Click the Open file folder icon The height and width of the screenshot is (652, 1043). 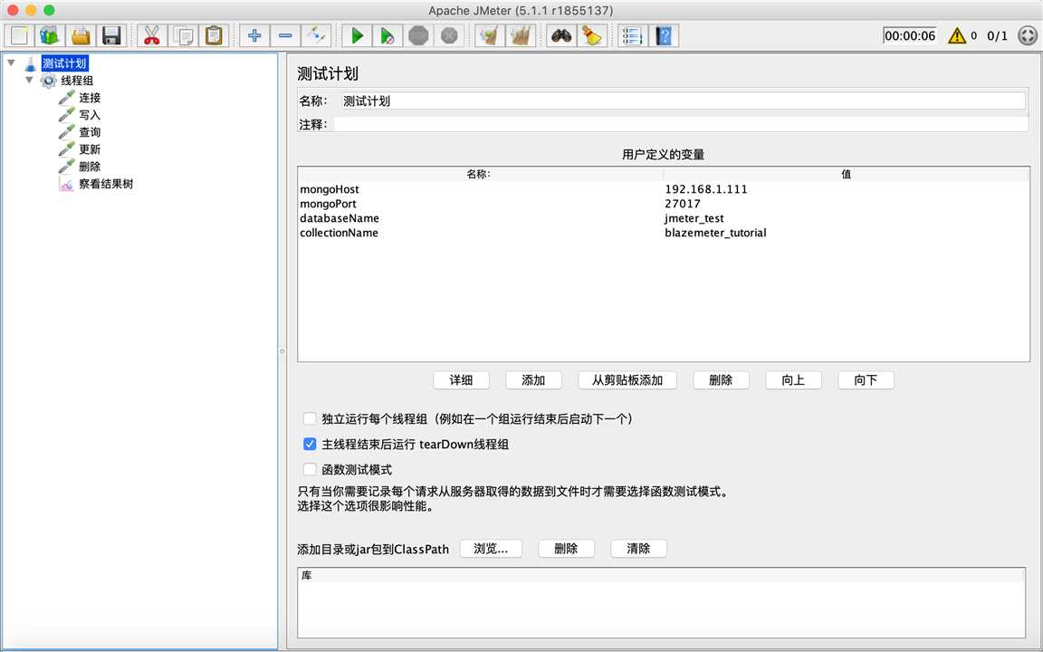click(81, 35)
